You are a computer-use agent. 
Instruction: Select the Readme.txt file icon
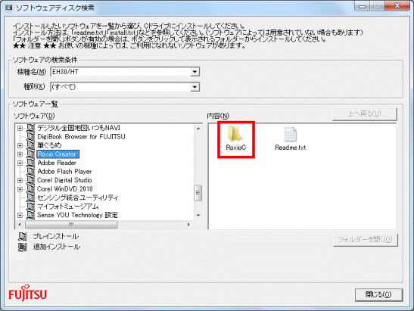click(290, 135)
